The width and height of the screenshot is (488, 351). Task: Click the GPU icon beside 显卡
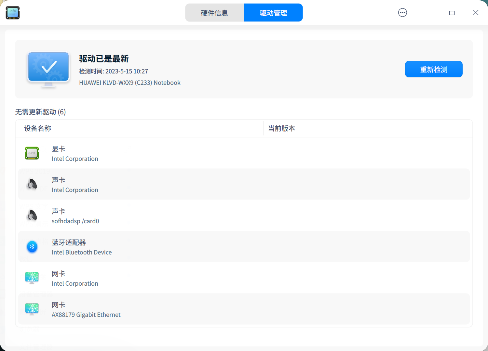(32, 153)
